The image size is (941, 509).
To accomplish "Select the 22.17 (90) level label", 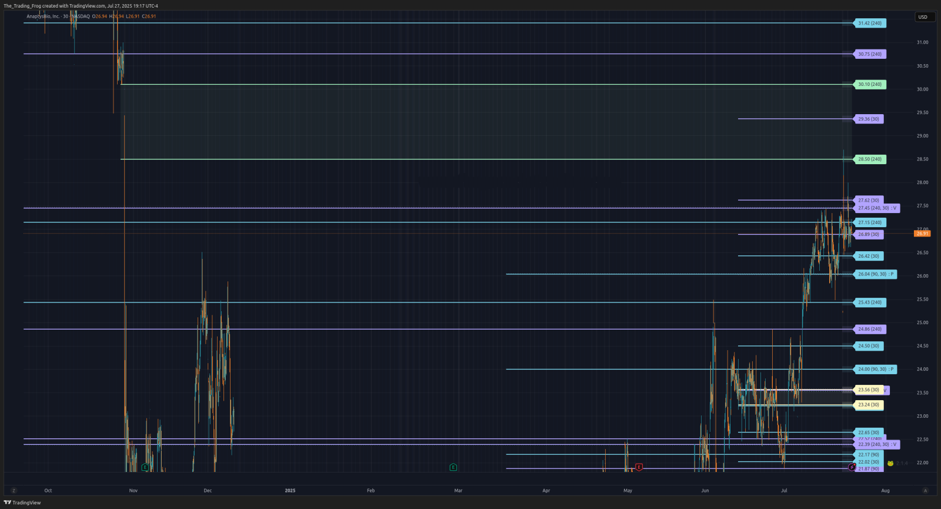I will [868, 454].
